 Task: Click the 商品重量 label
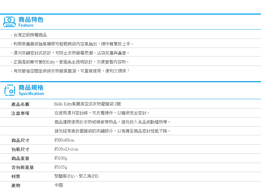tap(20, 158)
